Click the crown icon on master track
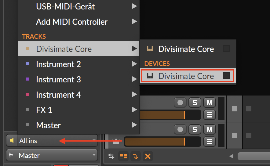 [x=116, y=141]
